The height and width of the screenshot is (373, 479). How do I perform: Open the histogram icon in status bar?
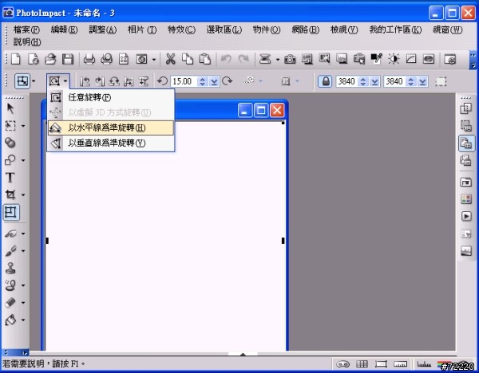(424, 364)
